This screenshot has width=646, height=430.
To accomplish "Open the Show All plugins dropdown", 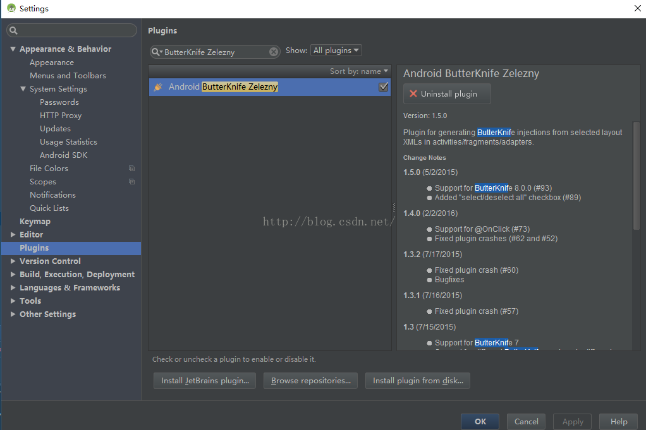I will 336,51.
